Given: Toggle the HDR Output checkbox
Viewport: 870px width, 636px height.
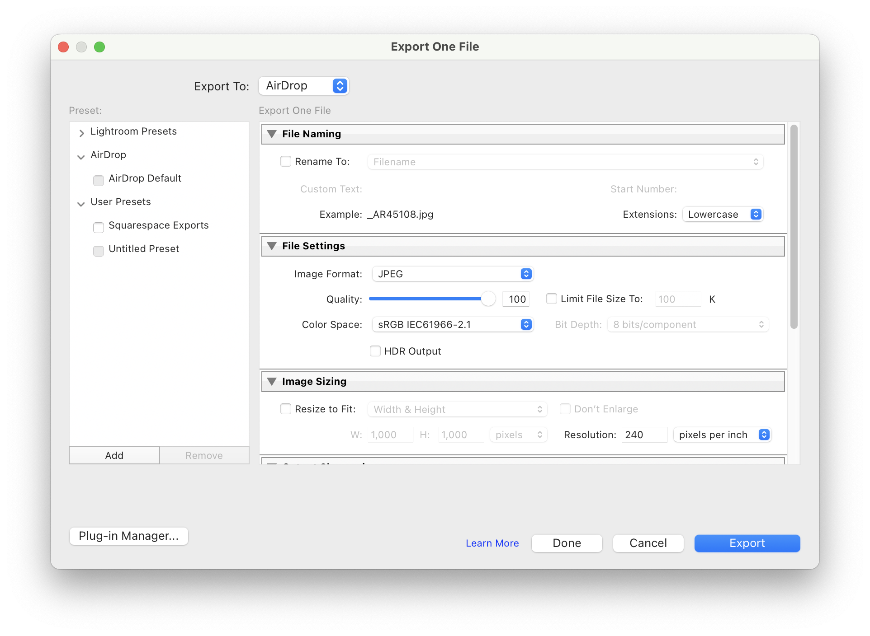Looking at the screenshot, I should pos(375,351).
